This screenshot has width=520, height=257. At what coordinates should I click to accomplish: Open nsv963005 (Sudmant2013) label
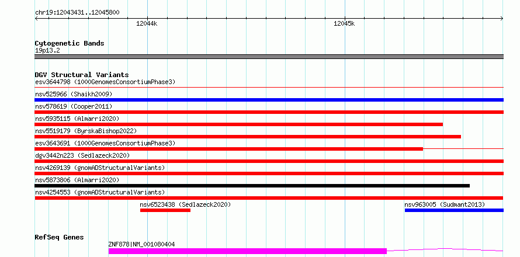[445, 204]
